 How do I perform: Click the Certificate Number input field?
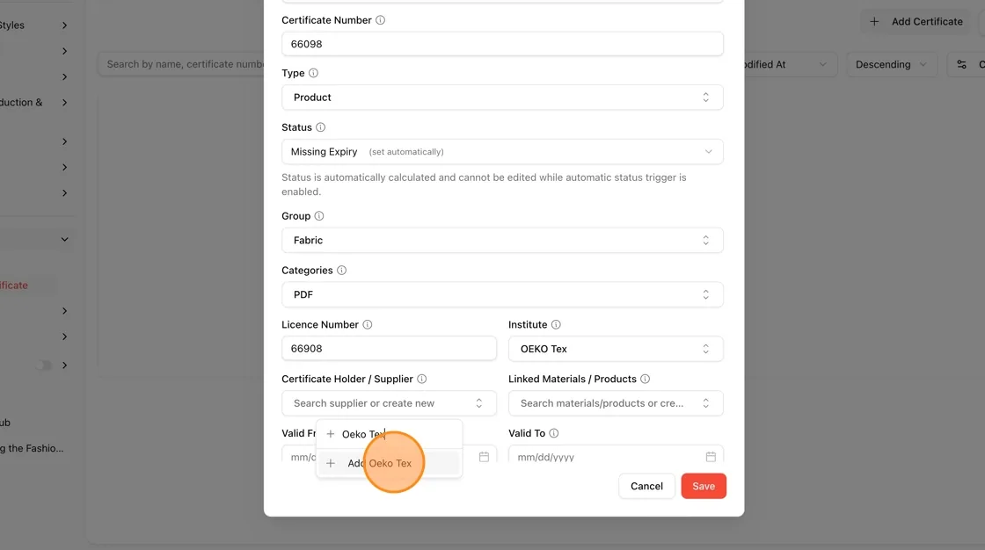pyautogui.click(x=502, y=44)
